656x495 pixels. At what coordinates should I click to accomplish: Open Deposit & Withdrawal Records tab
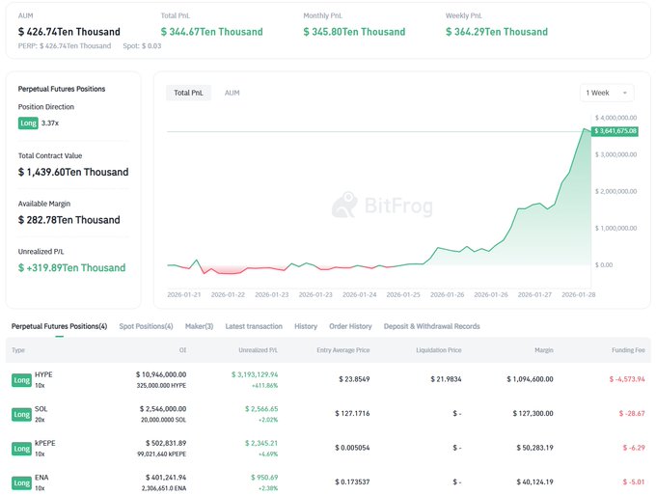pos(431,326)
